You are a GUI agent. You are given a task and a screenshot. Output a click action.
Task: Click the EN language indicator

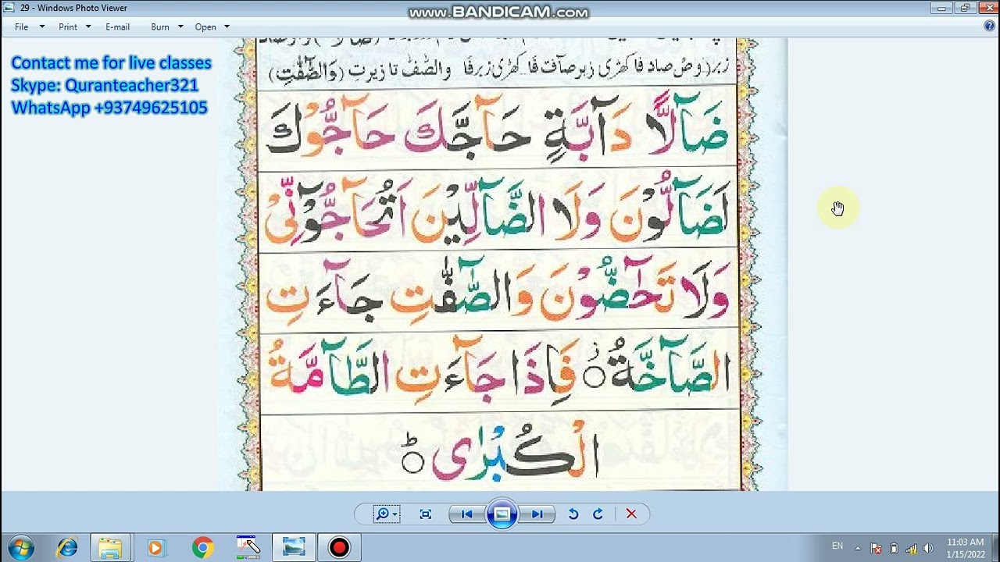pyautogui.click(x=837, y=546)
